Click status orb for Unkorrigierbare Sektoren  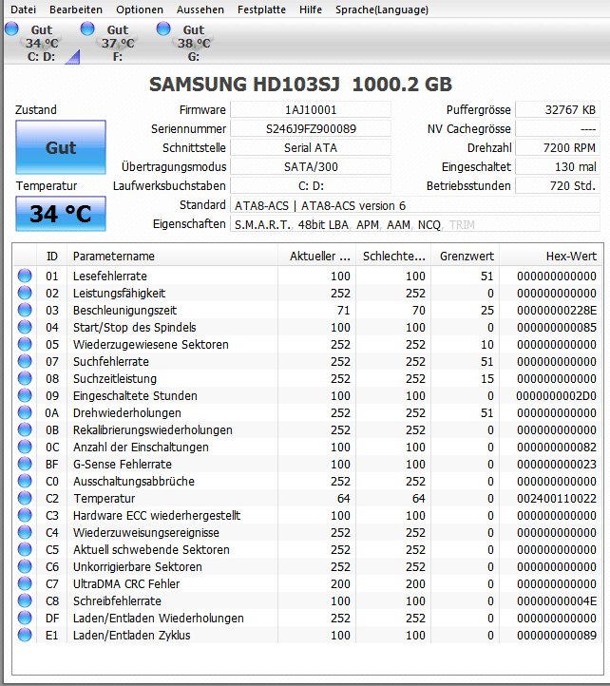tap(25, 566)
